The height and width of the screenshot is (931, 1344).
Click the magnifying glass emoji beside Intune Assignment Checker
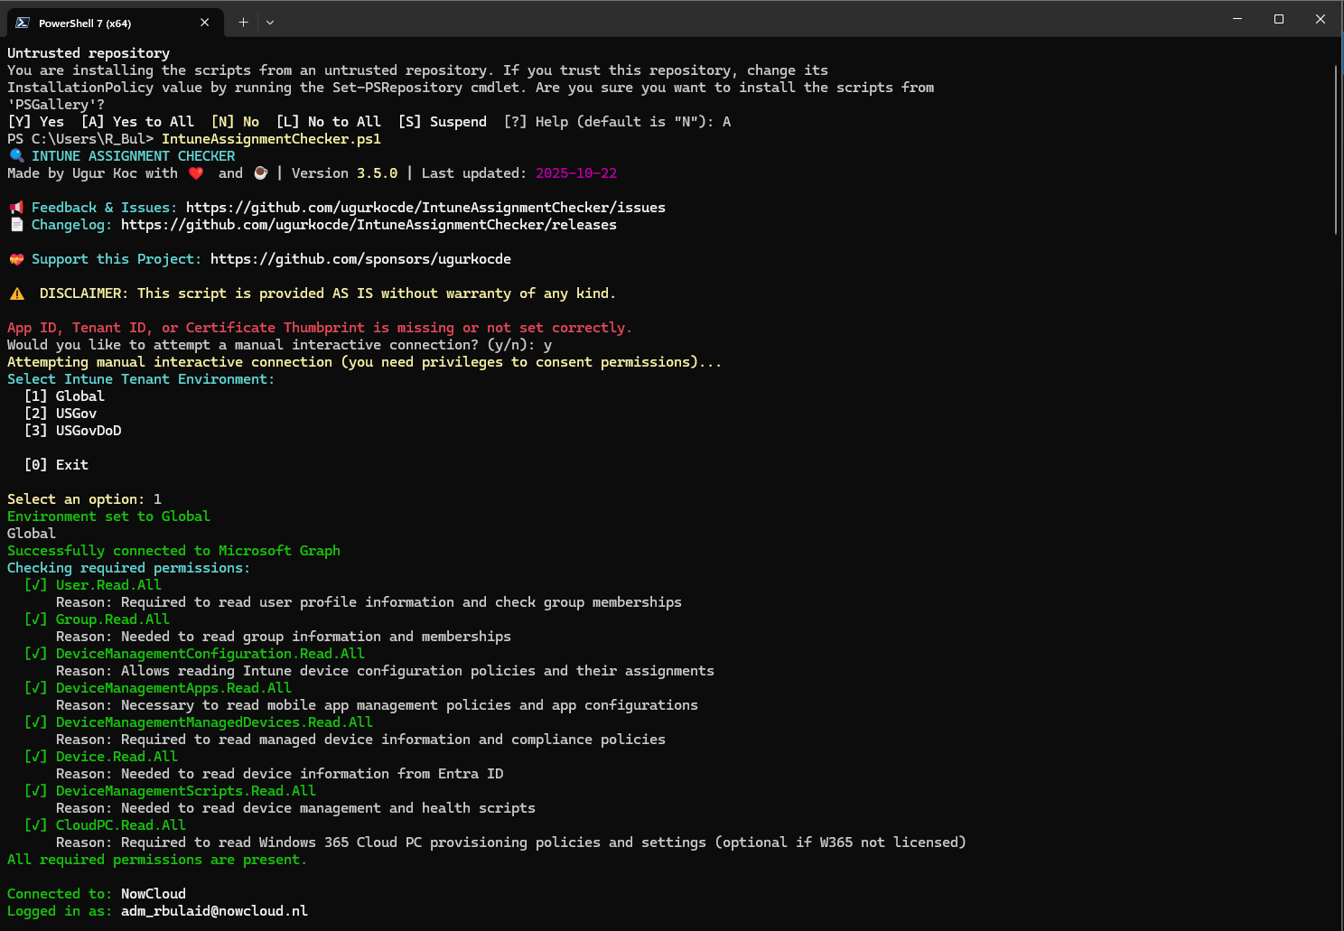(x=16, y=156)
